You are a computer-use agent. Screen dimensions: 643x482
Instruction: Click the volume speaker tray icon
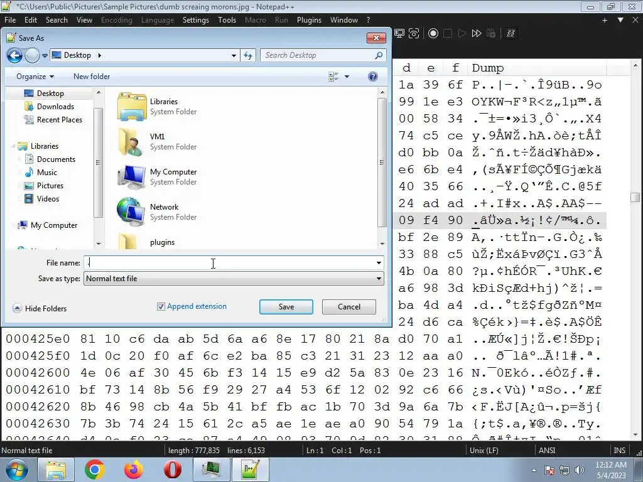(x=580, y=470)
